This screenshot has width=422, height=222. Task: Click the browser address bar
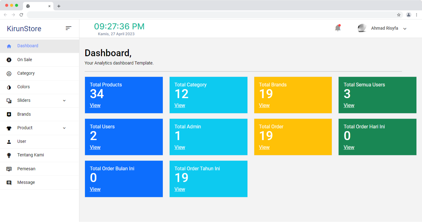210,15
